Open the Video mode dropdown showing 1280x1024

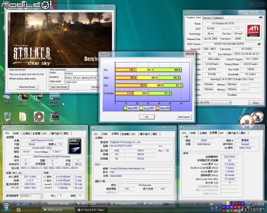(81, 82)
